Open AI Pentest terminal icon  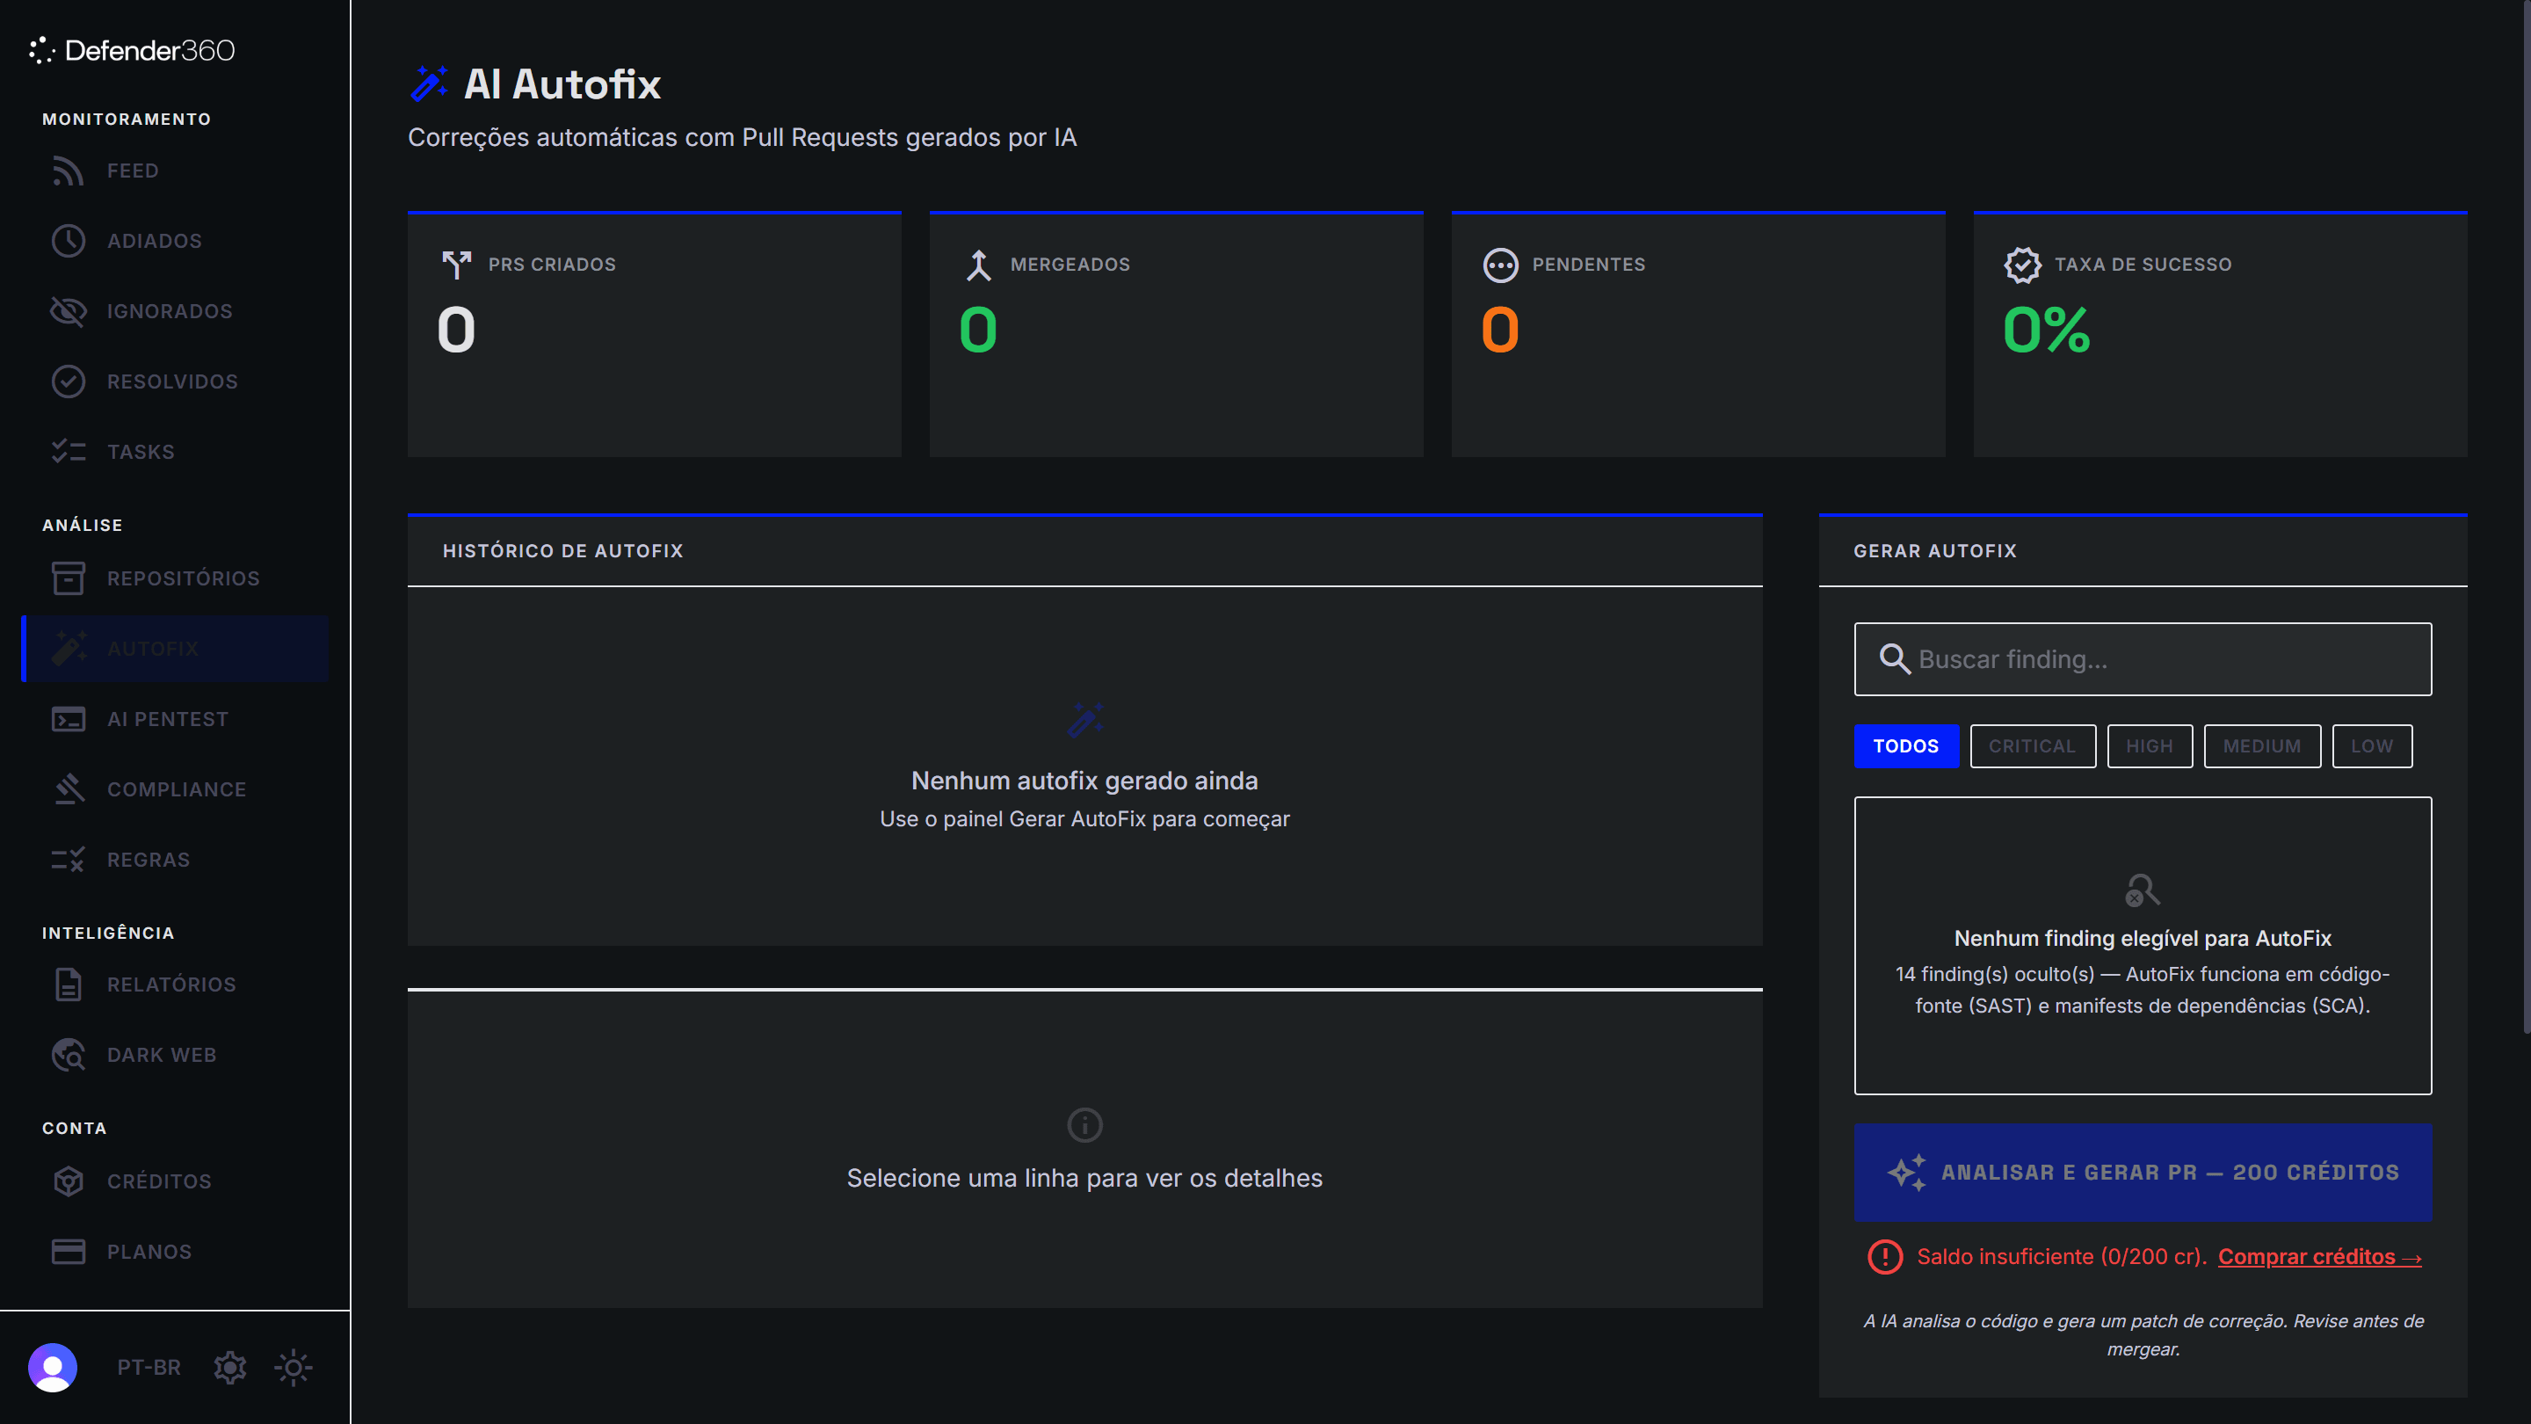68,719
